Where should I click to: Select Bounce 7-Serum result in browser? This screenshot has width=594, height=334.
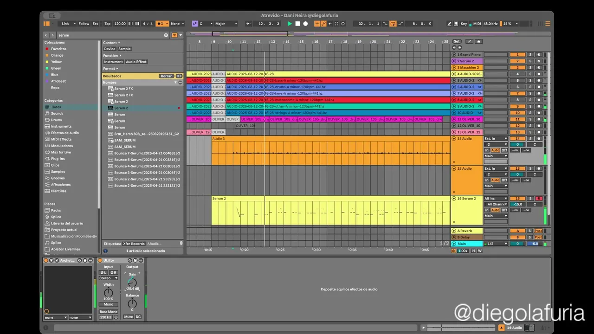147,153
